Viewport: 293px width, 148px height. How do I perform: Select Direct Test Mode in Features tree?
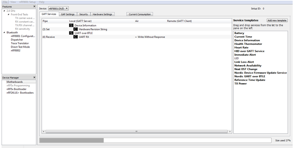click(x=20, y=47)
